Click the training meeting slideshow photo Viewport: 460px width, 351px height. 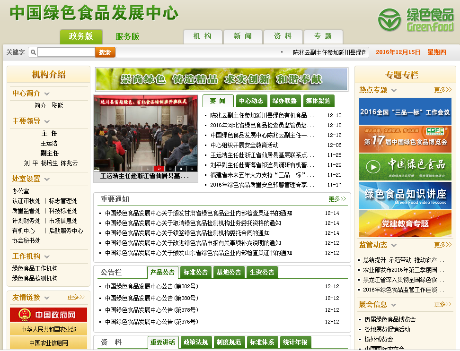(146, 133)
